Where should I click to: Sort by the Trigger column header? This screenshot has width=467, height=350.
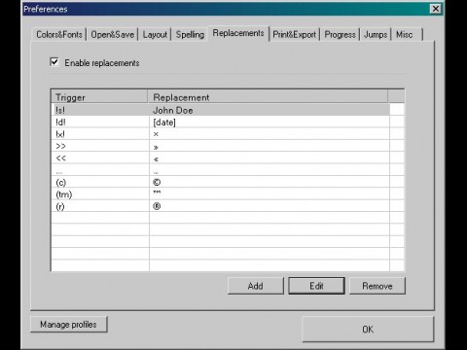click(99, 97)
